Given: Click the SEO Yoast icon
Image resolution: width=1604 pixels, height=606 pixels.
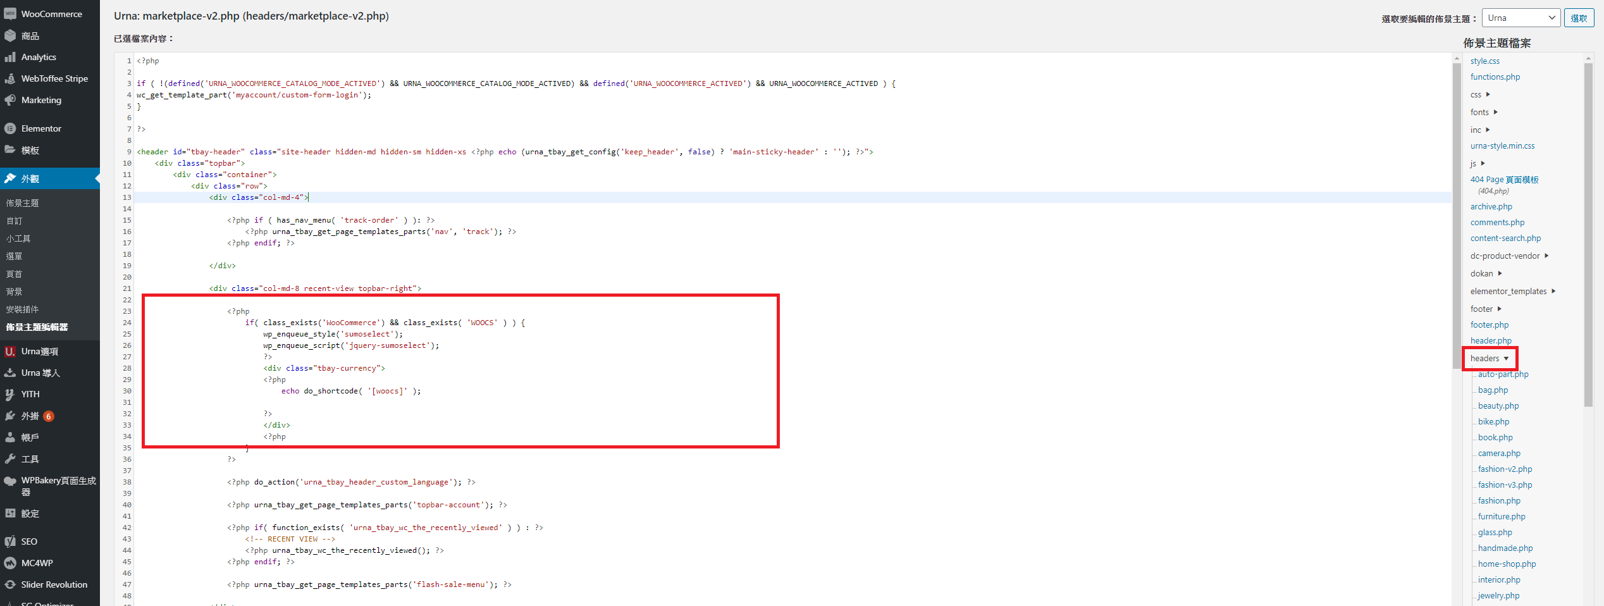Looking at the screenshot, I should click(10, 541).
